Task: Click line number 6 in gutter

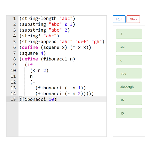Action: 14,48
